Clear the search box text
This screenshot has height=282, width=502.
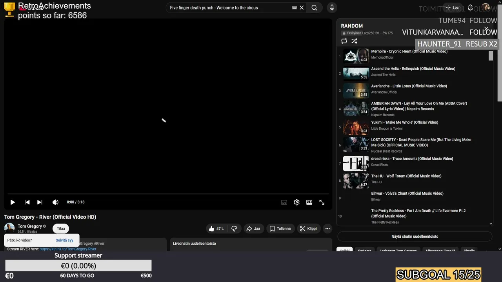(302, 7)
